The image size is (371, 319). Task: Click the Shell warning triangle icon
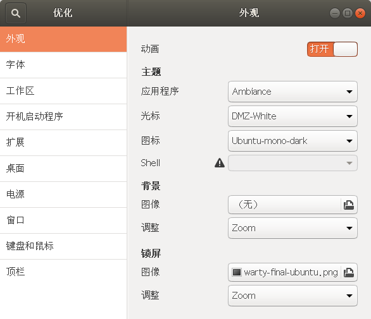pyautogui.click(x=220, y=163)
